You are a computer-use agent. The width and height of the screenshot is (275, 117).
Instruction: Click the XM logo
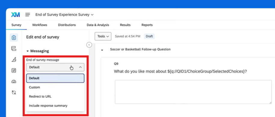point(15,15)
